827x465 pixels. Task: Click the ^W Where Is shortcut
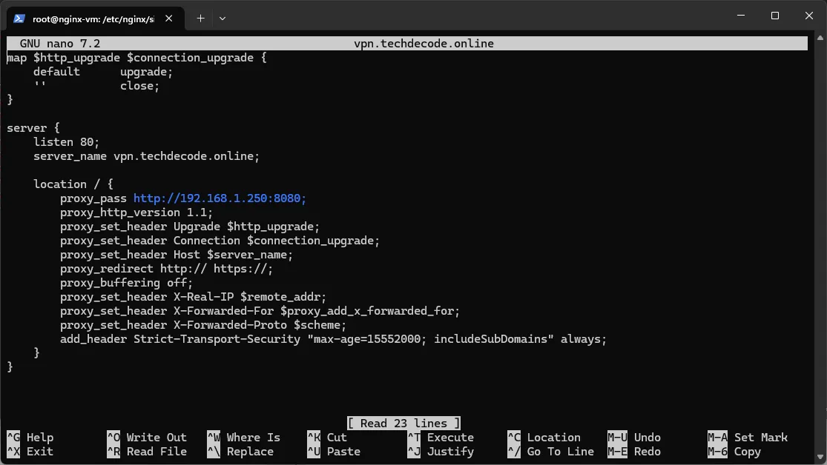pyautogui.click(x=244, y=437)
